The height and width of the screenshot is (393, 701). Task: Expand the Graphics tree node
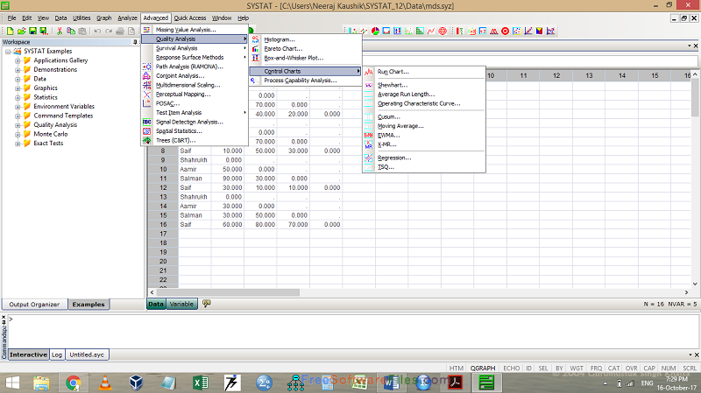pyautogui.click(x=18, y=88)
